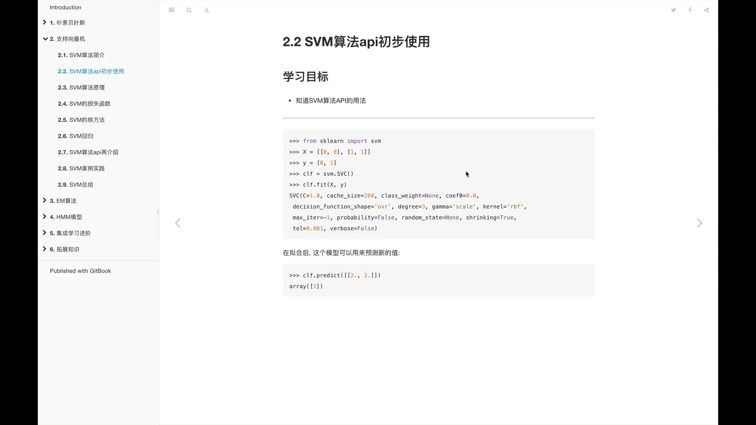This screenshot has height=425, width=756.
Task: Select the Introduction menu item
Action: click(65, 7)
